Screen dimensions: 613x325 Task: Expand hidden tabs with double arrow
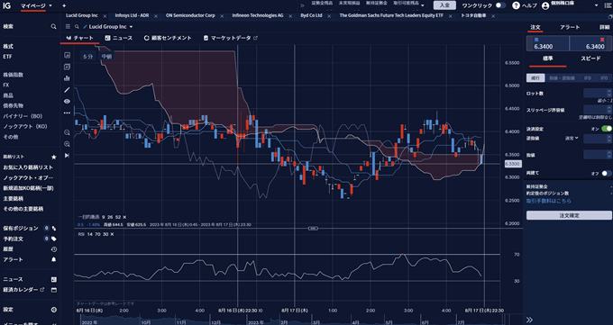(x=302, y=5)
